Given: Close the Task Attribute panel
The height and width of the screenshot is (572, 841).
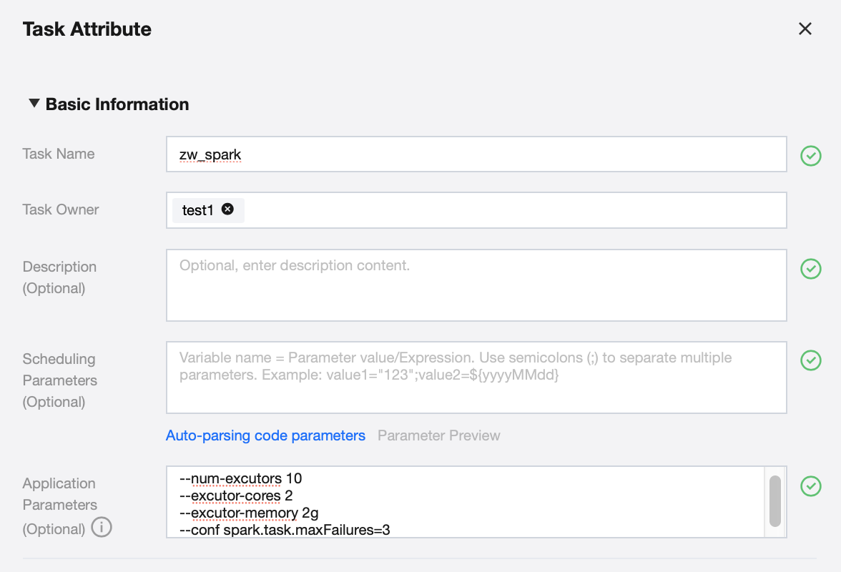Looking at the screenshot, I should (805, 29).
